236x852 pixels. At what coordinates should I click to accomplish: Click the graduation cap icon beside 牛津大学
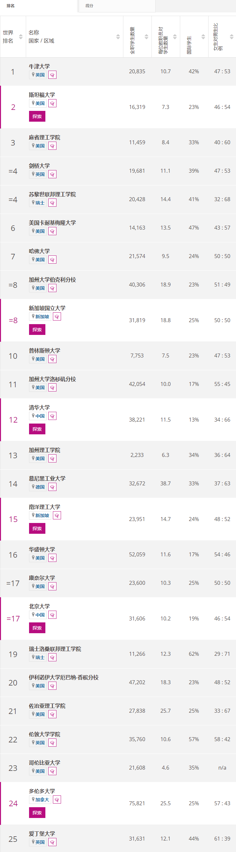point(52,75)
